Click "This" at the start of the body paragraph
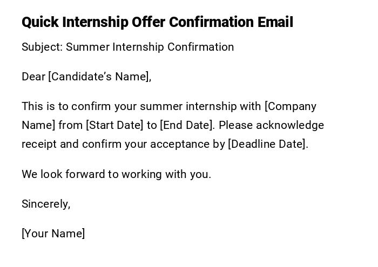 32,107
